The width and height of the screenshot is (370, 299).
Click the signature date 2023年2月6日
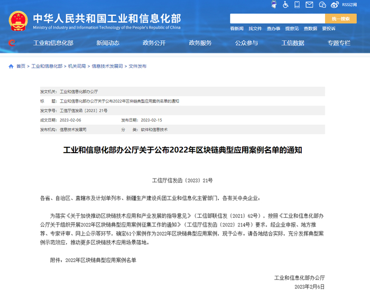click(309, 287)
